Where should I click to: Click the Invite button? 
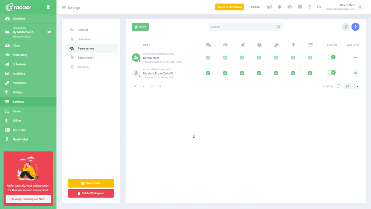(x=140, y=27)
